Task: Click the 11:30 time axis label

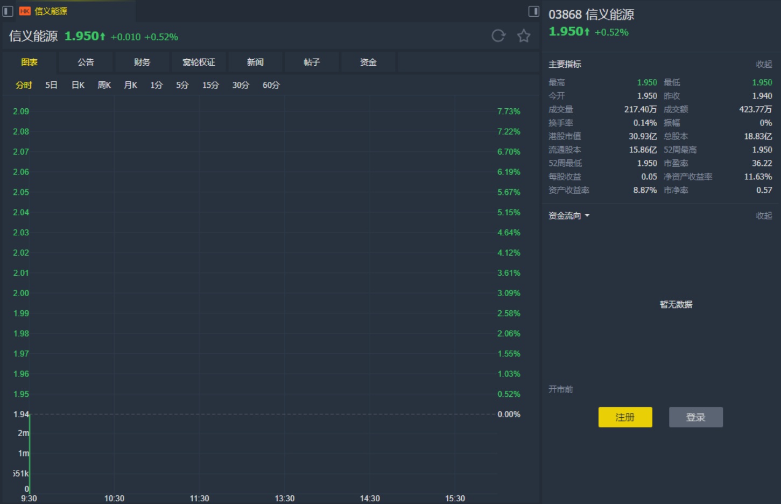Action: pos(199,499)
